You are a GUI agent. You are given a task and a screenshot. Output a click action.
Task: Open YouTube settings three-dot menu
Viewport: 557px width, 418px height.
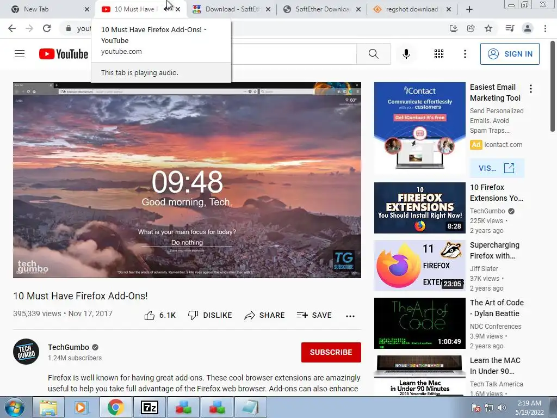[465, 54]
